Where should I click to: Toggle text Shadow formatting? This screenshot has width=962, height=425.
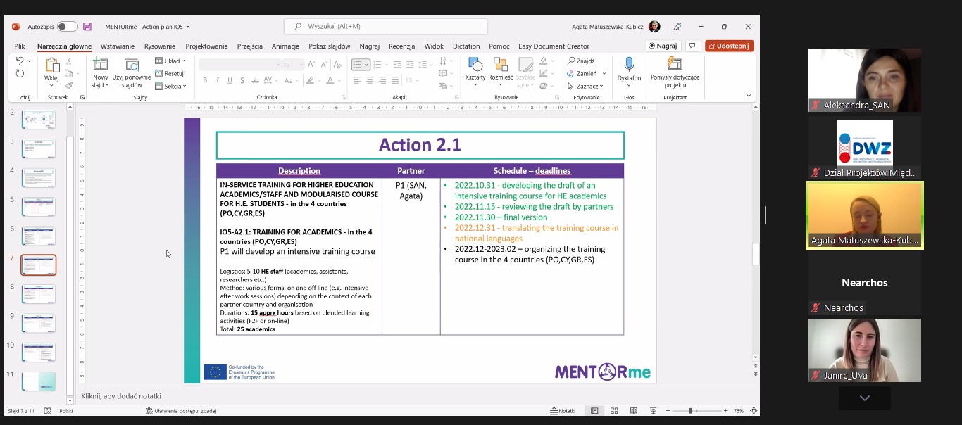click(242, 80)
